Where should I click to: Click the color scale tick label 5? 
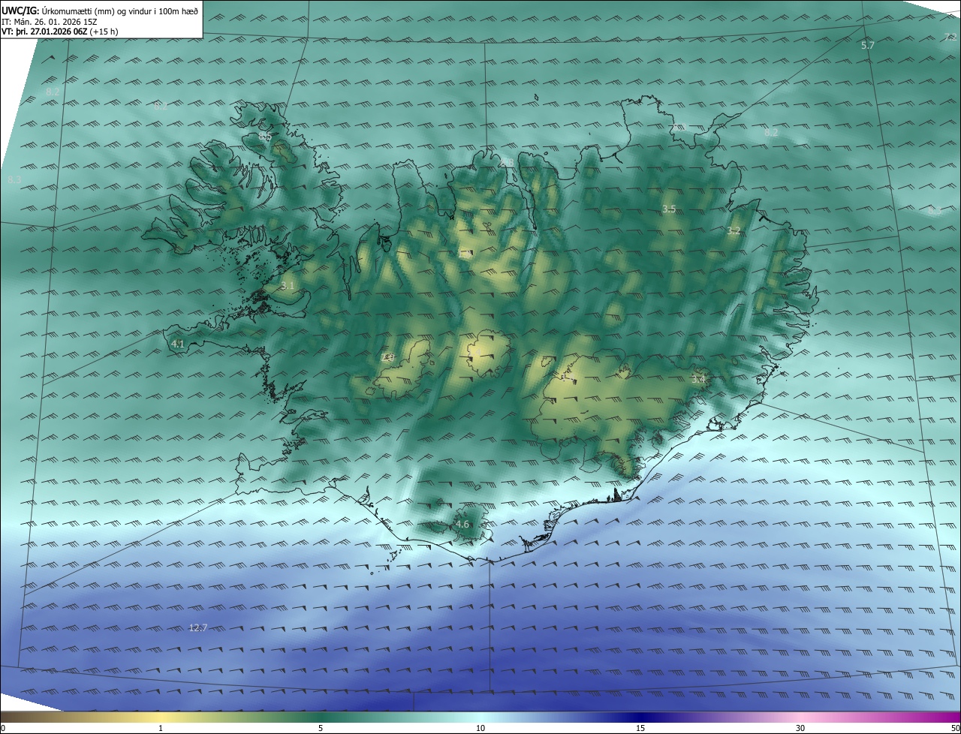[x=321, y=728]
